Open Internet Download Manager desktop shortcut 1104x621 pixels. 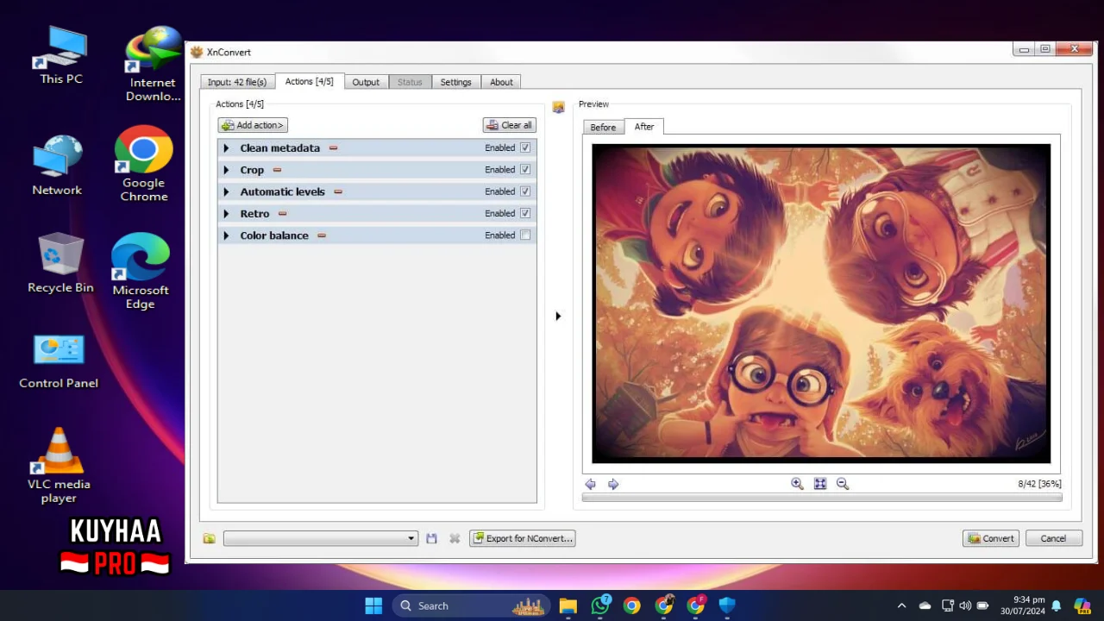point(153,65)
